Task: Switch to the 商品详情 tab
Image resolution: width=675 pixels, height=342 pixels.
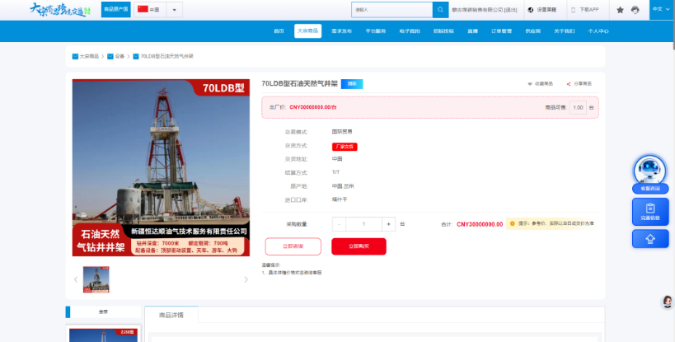Action: coord(171,315)
